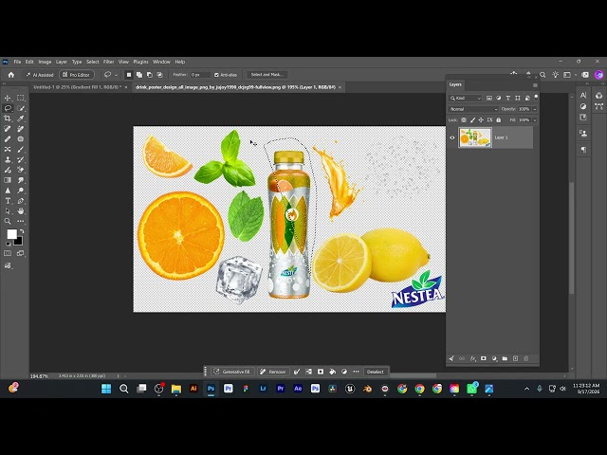Select the Hand tool
The width and height of the screenshot is (607, 455).
(21, 210)
